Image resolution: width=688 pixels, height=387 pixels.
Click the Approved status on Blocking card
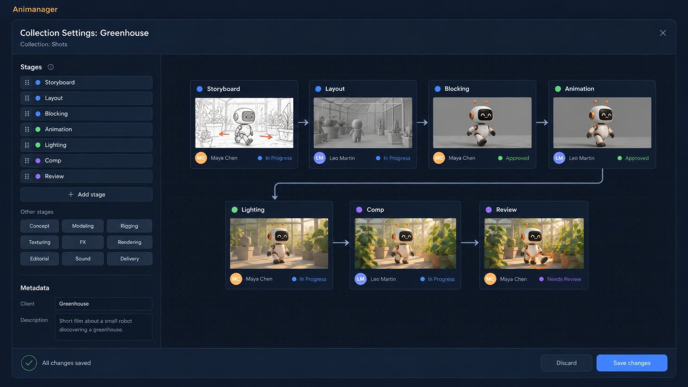coord(514,158)
